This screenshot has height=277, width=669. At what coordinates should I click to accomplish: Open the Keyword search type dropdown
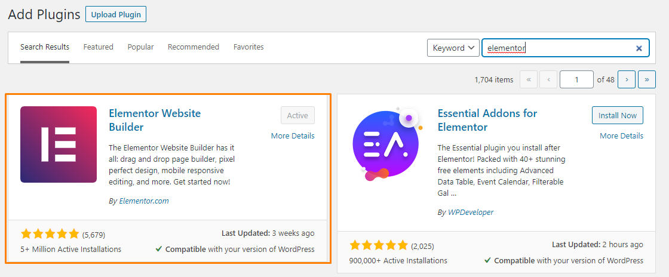453,48
